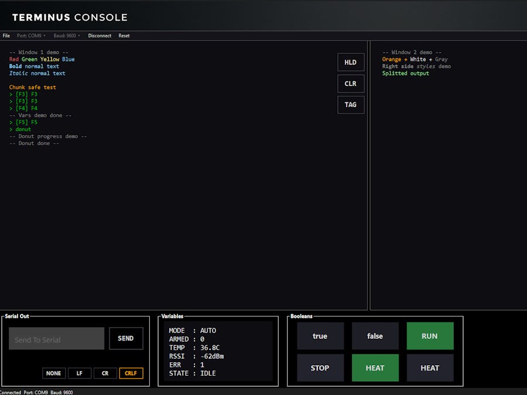Change line ending to CRLF
Viewport: 527px width, 395px height.
click(x=131, y=373)
